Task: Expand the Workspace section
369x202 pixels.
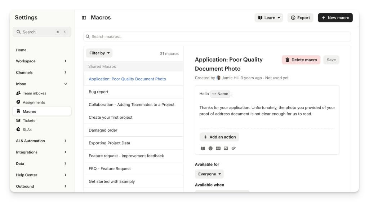Action: 65,61
